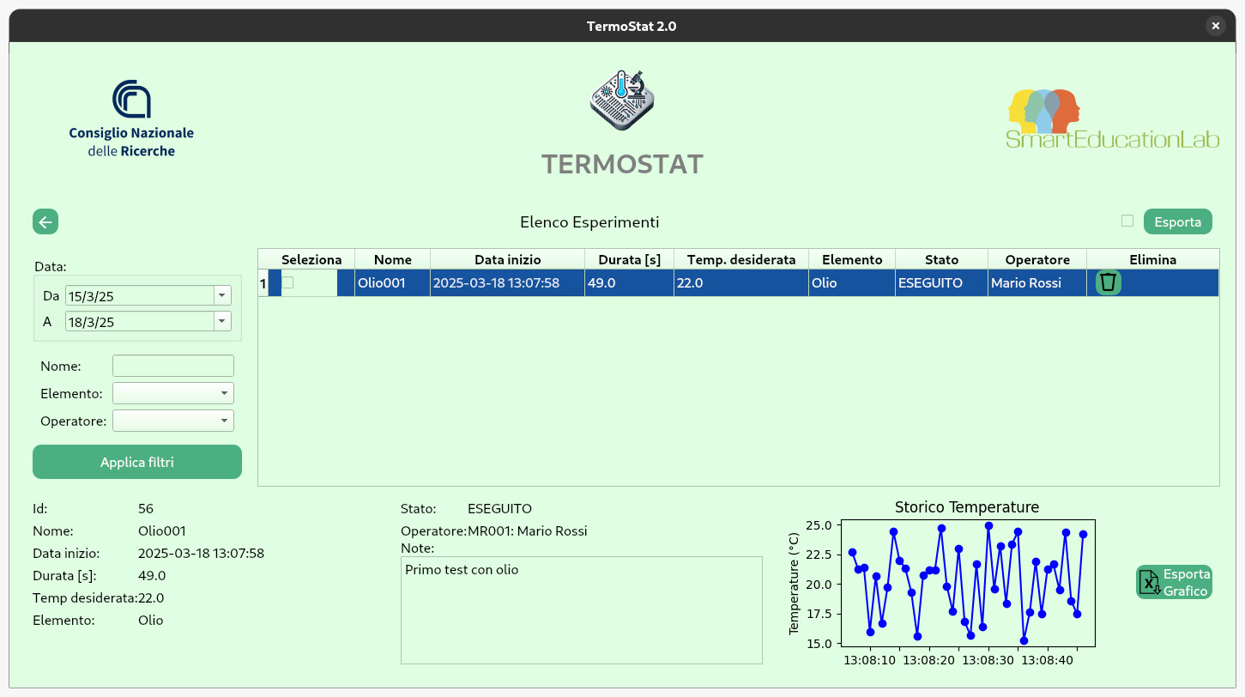The width and height of the screenshot is (1245, 697).
Task: Click the Consiglio Nazionale delle Ricerche logo
Action: pos(131,118)
